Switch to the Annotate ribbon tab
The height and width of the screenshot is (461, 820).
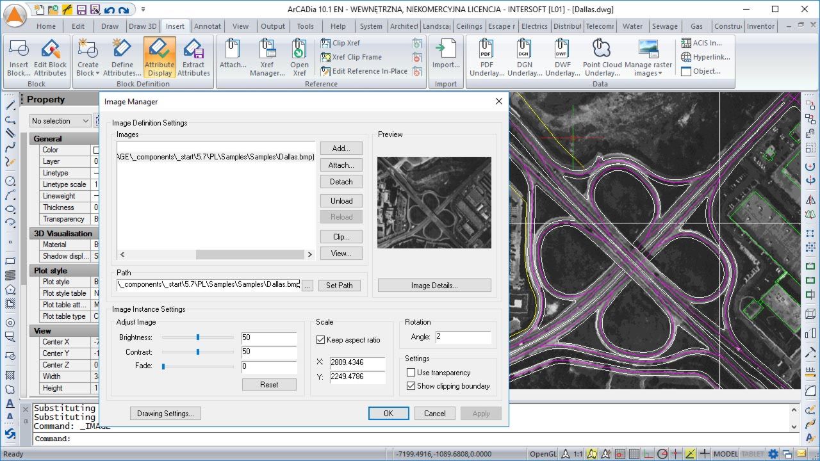coord(207,26)
